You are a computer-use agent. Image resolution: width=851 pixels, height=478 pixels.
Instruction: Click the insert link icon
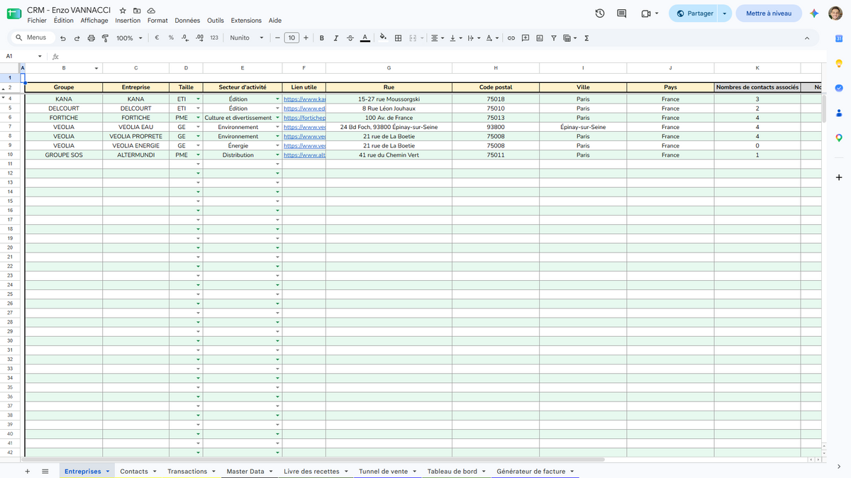(x=511, y=38)
